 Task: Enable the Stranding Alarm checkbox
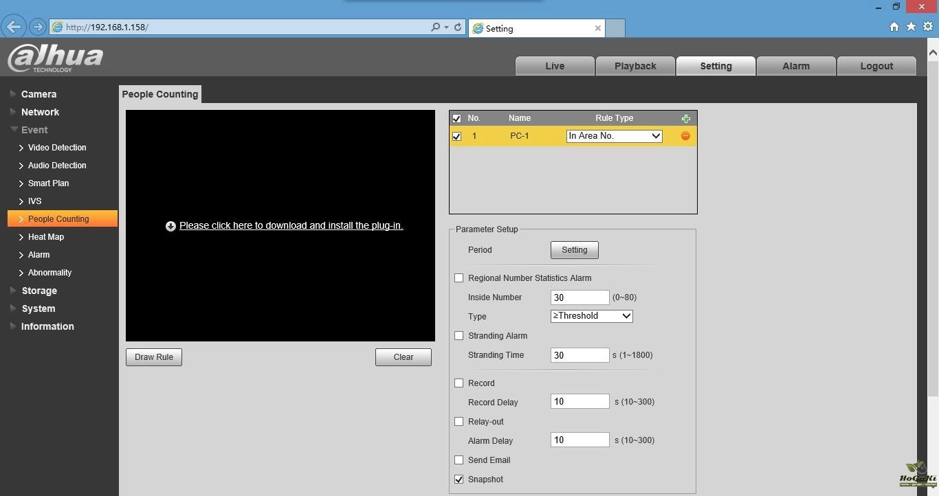[x=459, y=336]
